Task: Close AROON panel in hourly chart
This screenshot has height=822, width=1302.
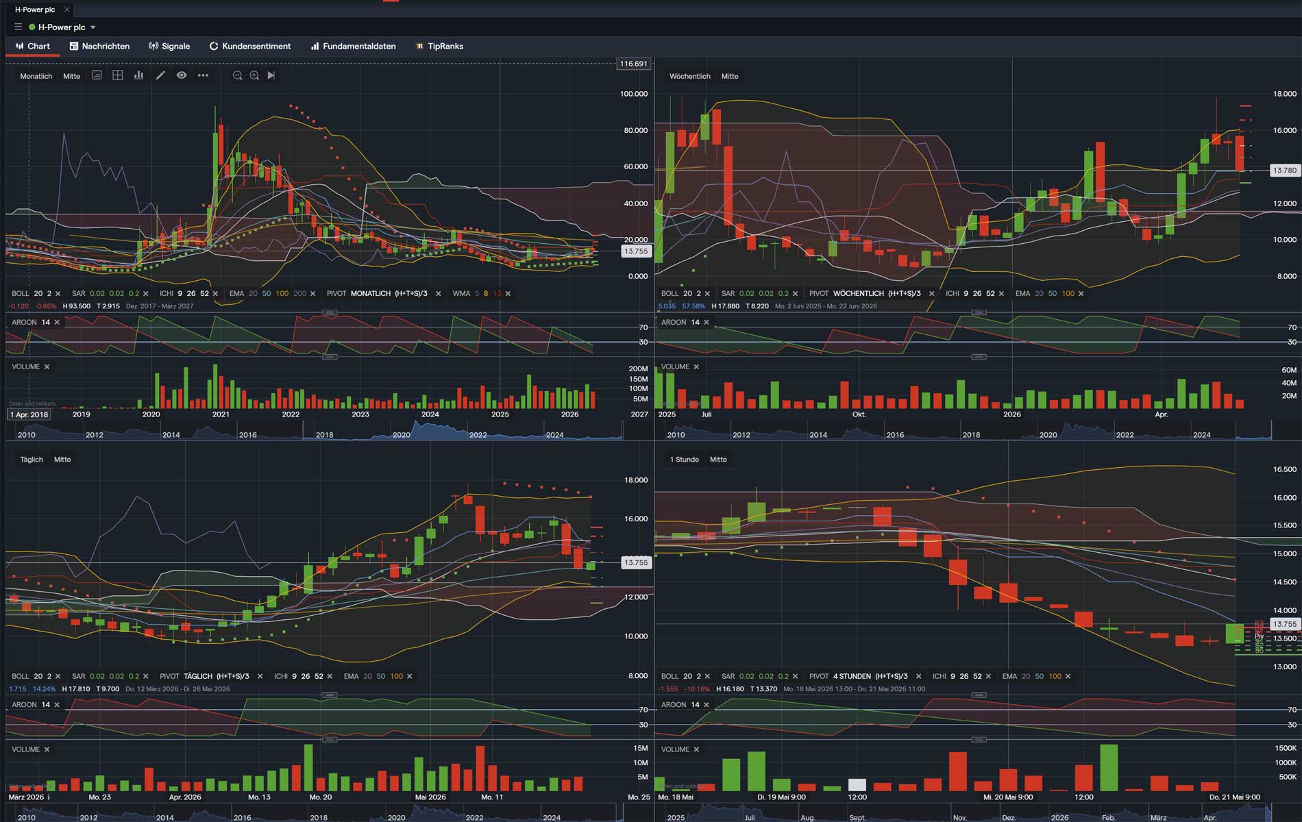Action: coord(707,705)
